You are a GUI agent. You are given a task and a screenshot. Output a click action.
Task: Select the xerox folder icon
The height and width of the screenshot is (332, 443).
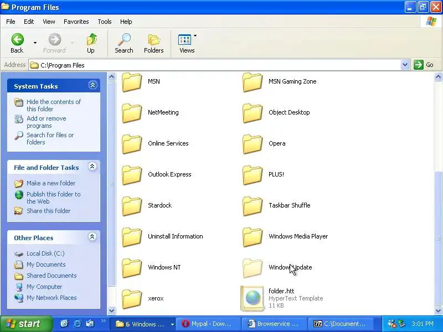(132, 299)
